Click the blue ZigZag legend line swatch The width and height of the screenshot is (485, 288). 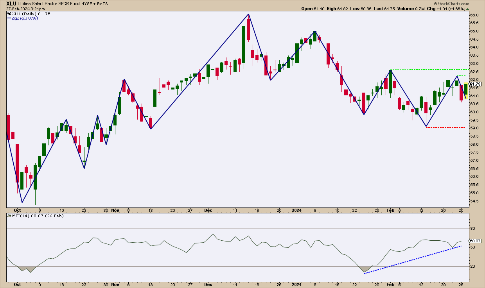click(x=10, y=18)
